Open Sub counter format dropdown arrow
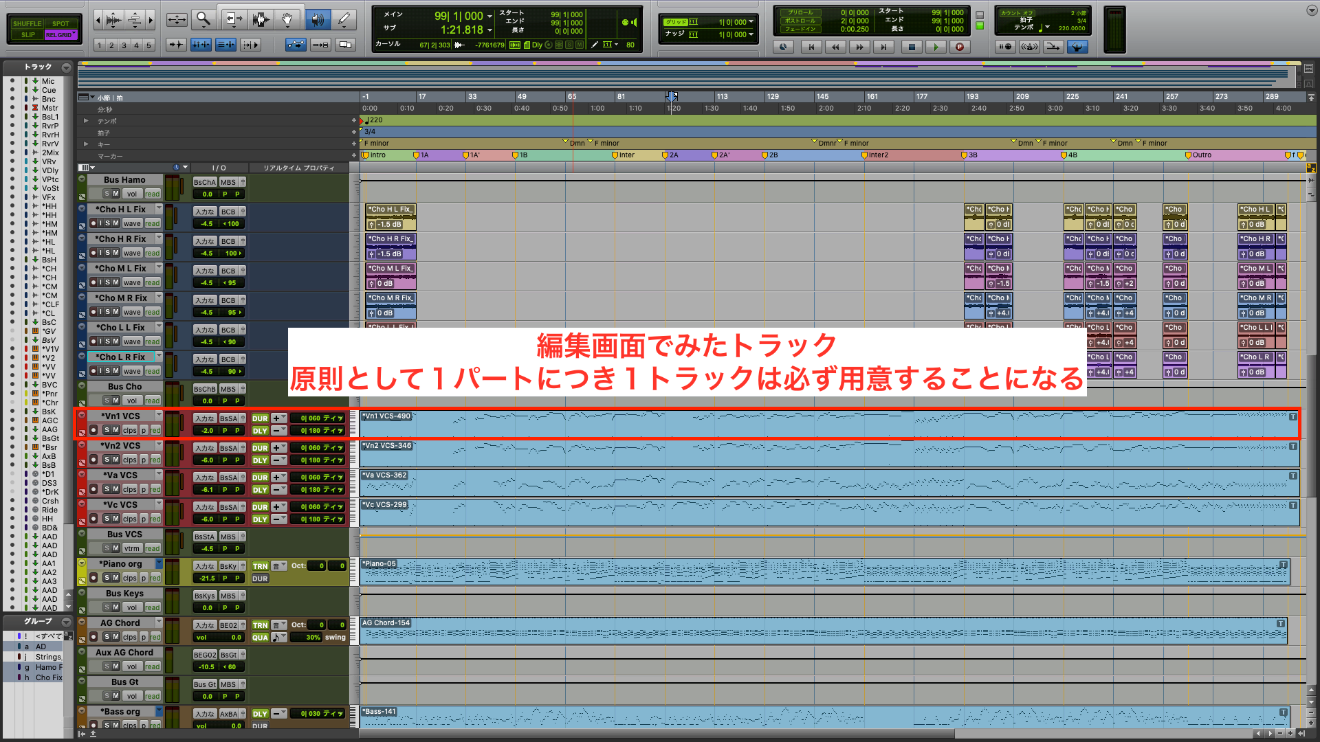 489,30
